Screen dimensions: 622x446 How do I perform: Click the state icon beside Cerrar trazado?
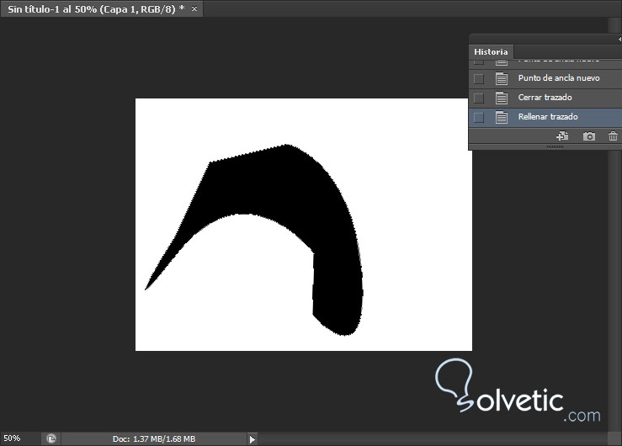coord(502,98)
